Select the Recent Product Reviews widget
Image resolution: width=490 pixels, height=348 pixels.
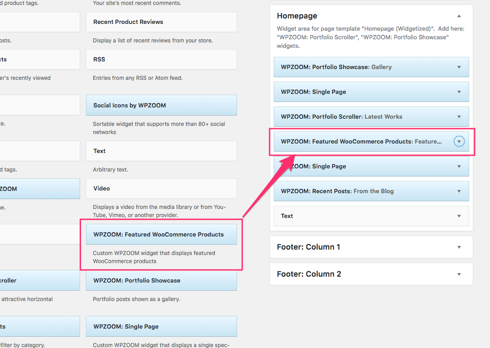161,22
